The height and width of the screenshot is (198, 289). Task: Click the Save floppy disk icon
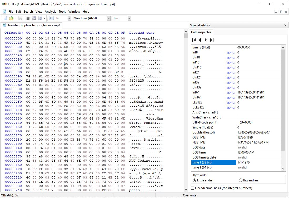[20, 18]
